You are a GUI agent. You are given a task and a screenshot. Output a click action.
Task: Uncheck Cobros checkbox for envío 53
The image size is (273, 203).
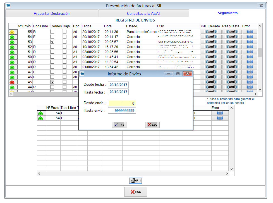pyautogui.click(x=52, y=42)
